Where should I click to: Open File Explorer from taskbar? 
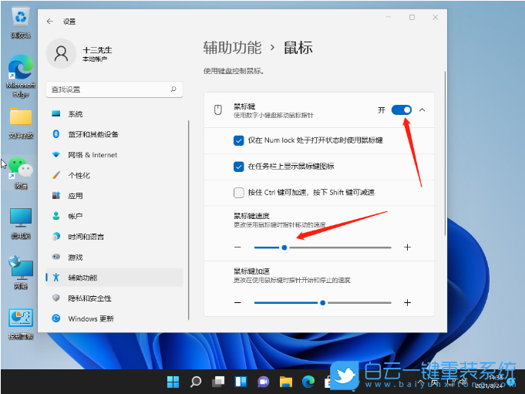pyautogui.click(x=286, y=382)
